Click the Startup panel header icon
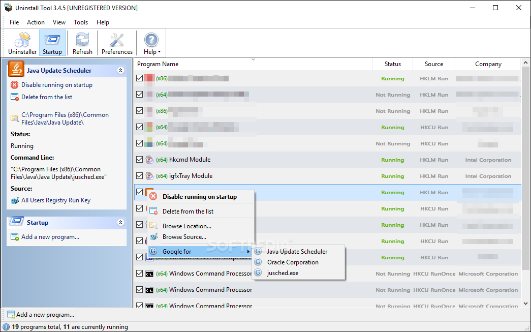 (16, 222)
